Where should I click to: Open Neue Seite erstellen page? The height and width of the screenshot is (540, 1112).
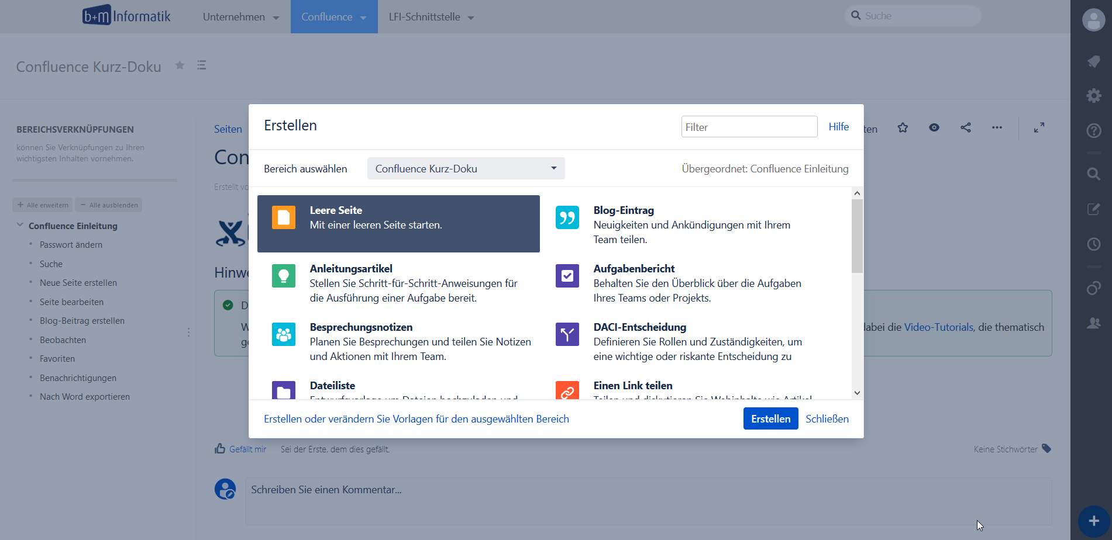(x=78, y=283)
